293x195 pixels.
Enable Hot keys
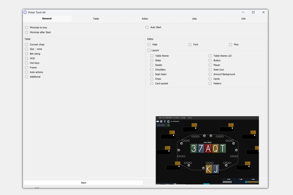point(27,63)
